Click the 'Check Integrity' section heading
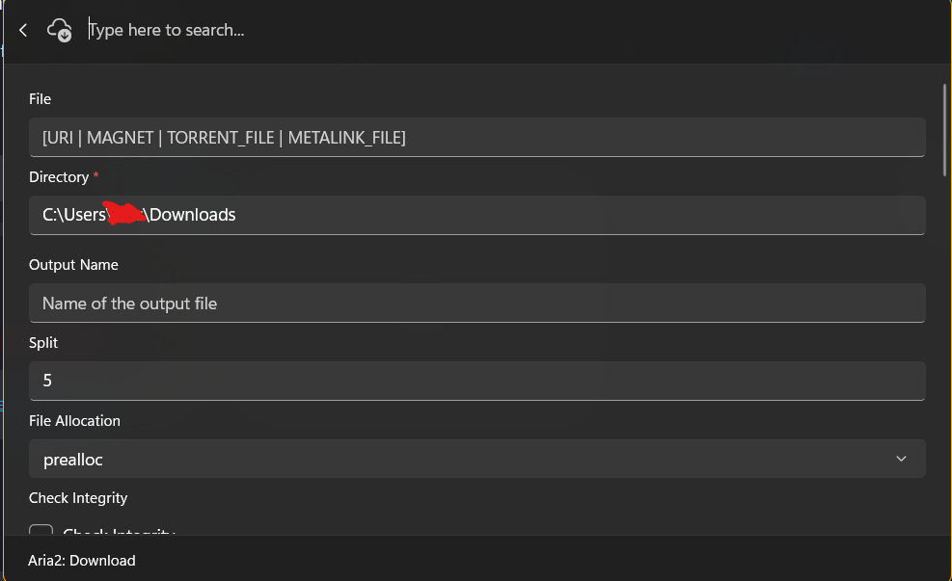 click(78, 498)
